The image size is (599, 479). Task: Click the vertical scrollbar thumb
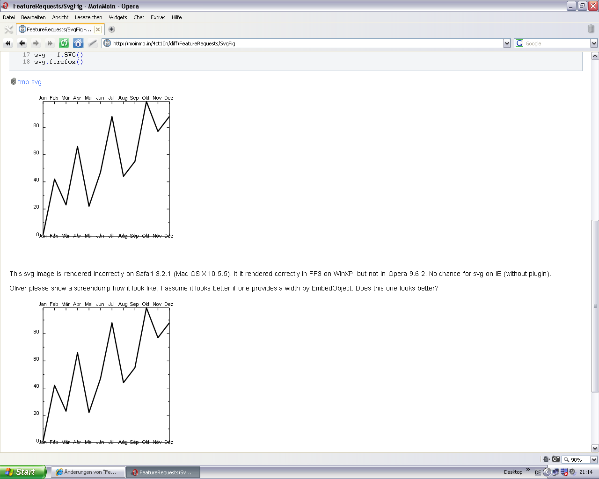[x=595, y=306]
